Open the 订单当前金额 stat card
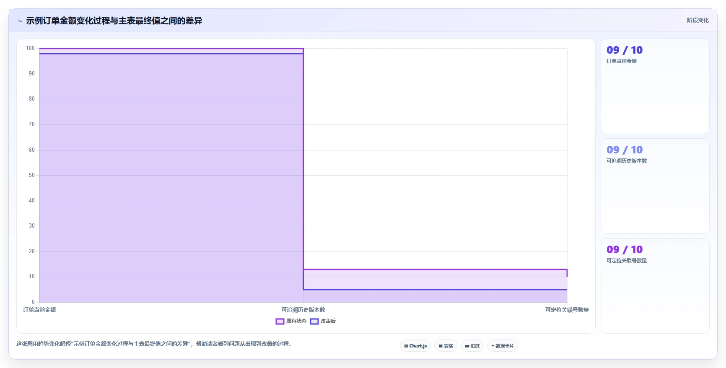Viewport: 726px width, 368px height. pyautogui.click(x=655, y=86)
